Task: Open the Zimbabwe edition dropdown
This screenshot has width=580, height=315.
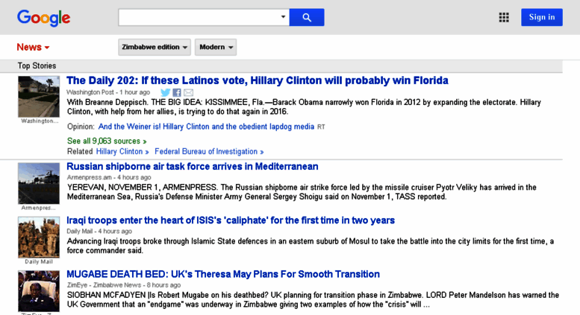Action: pyautogui.click(x=155, y=47)
